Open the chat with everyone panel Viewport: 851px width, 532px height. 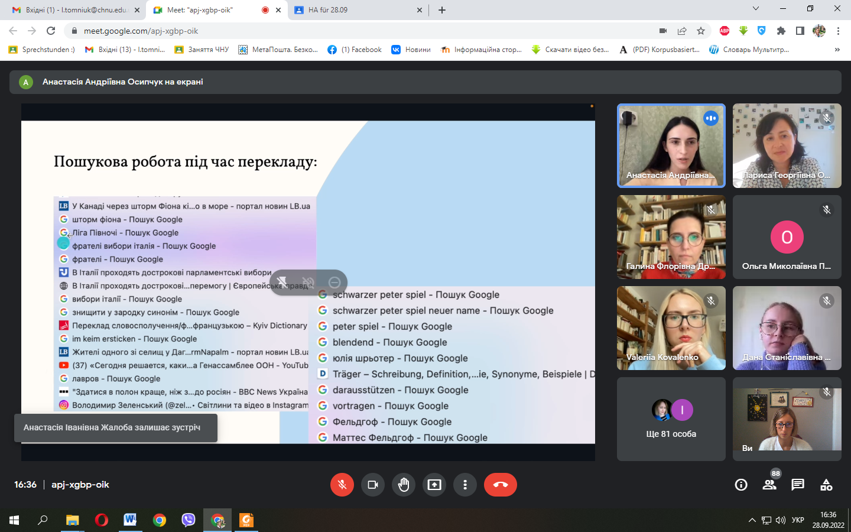pos(798,485)
